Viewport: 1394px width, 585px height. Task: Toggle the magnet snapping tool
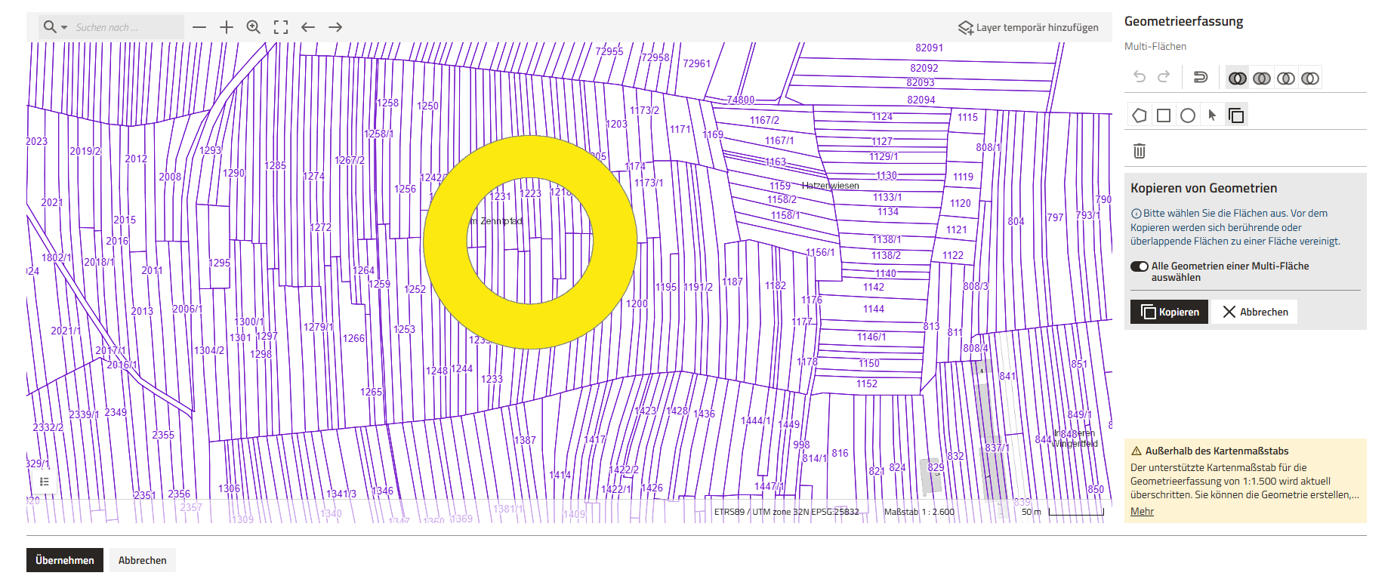pyautogui.click(x=1200, y=77)
